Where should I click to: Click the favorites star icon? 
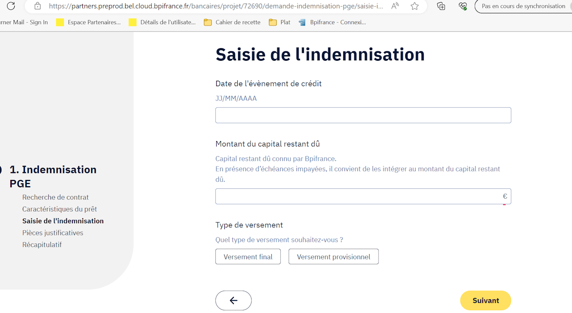point(415,6)
